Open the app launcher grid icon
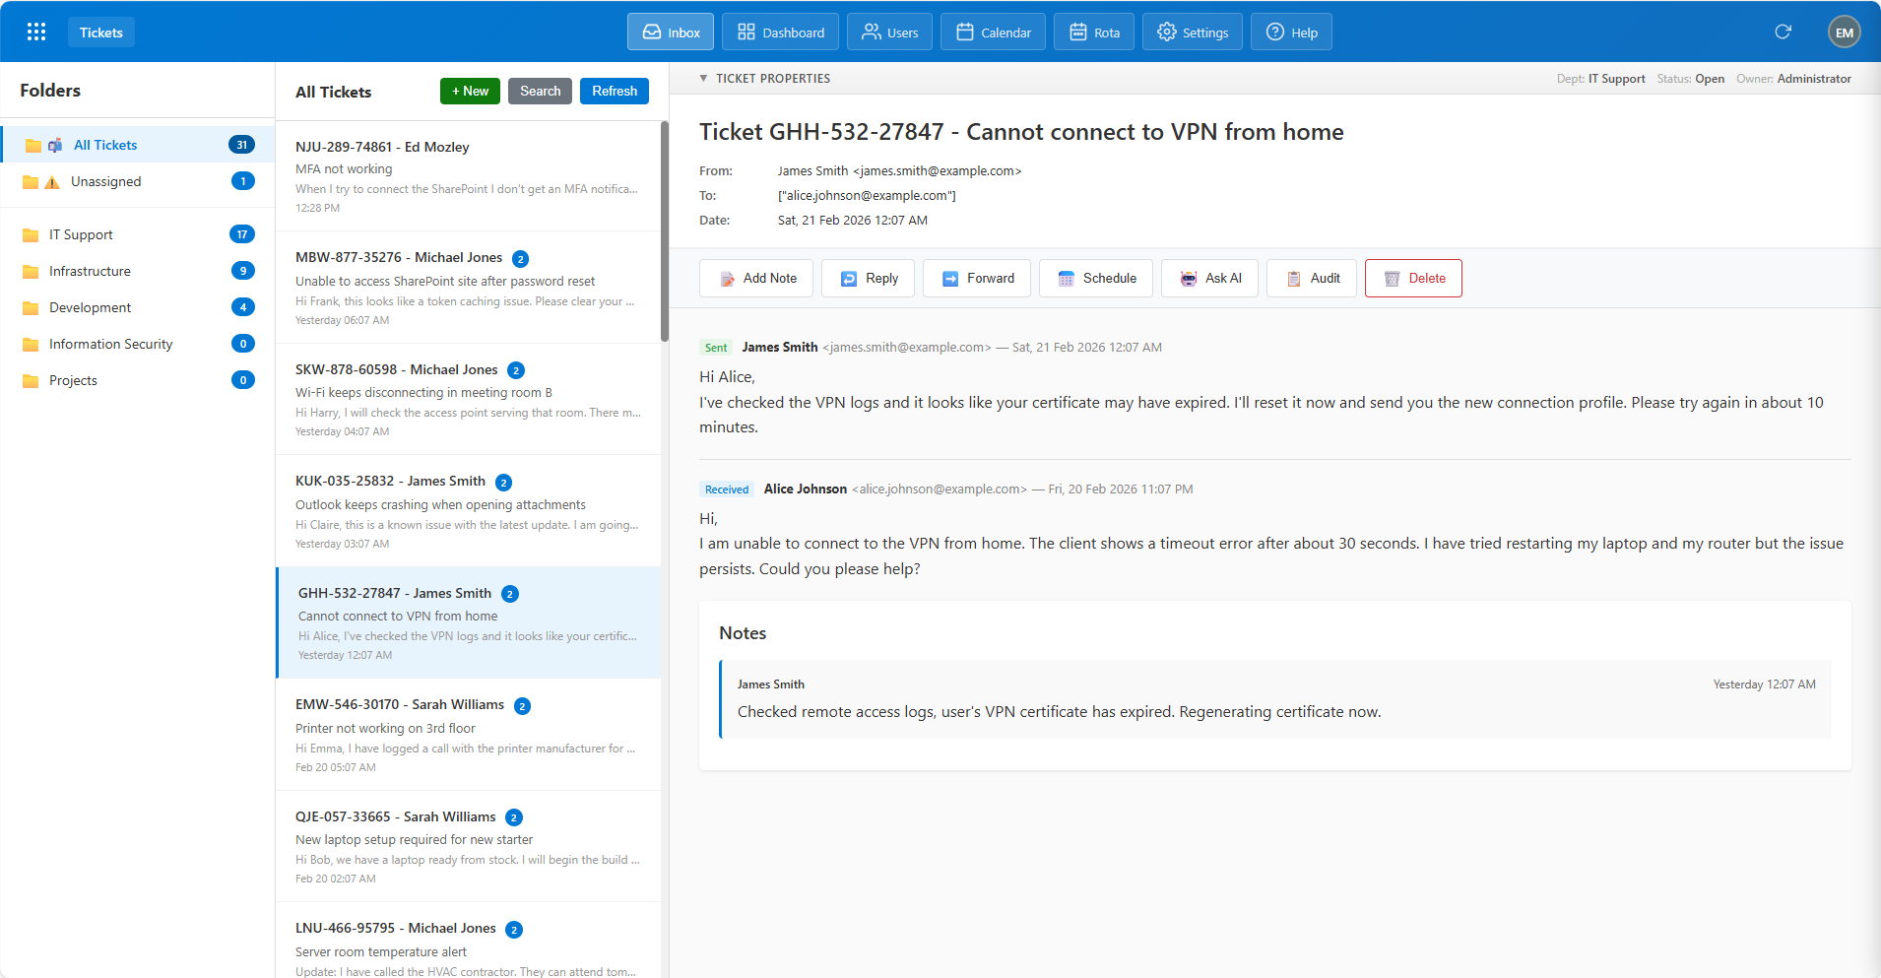Screen dimensions: 1881x978 [36, 32]
